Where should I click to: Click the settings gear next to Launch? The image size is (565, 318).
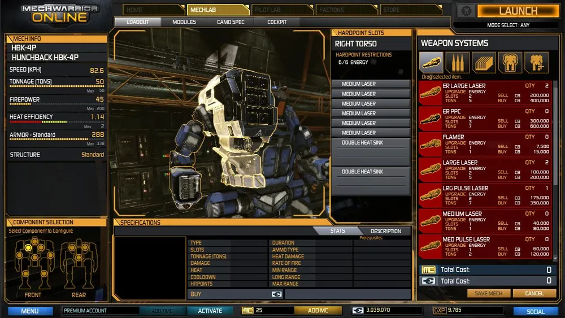coord(466,11)
